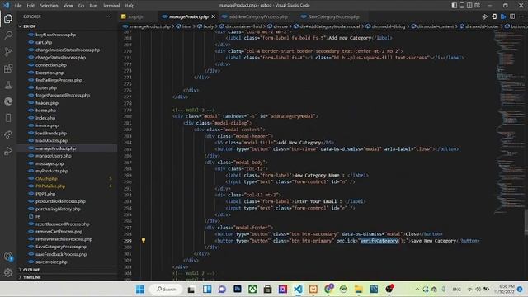Open header.php in the explorer
This screenshot has width=528, height=297.
pos(47,103)
